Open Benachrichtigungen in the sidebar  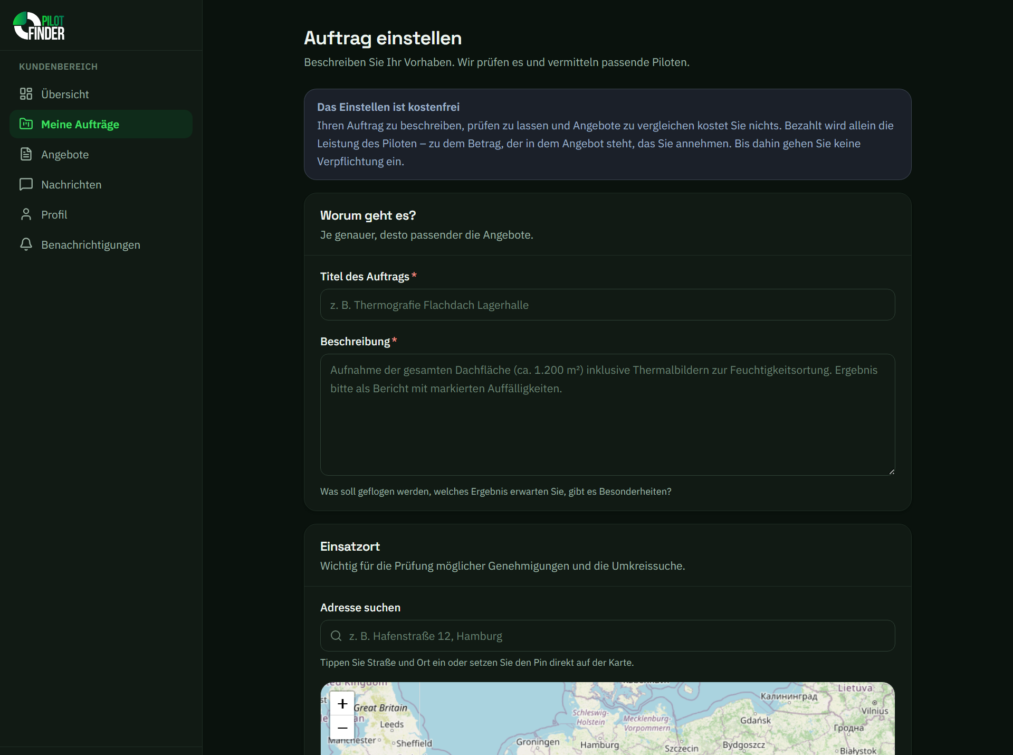pyautogui.click(x=101, y=244)
